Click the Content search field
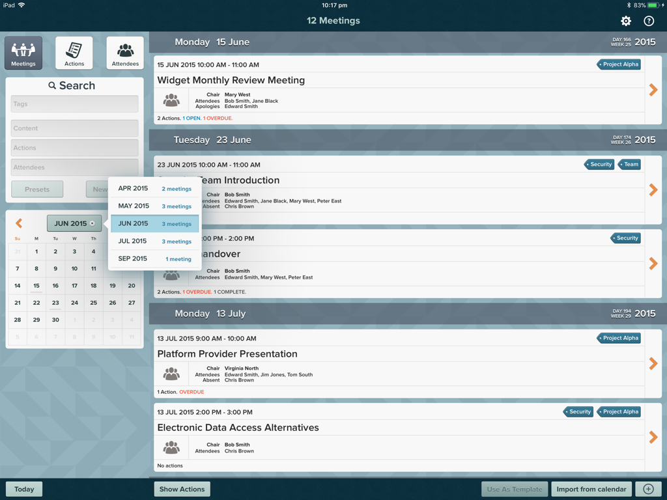The image size is (667, 500). [x=74, y=128]
